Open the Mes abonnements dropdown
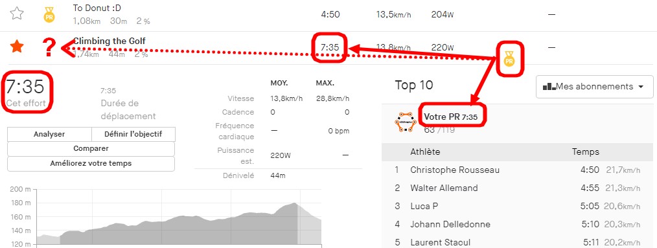The image size is (657, 248). [594, 87]
